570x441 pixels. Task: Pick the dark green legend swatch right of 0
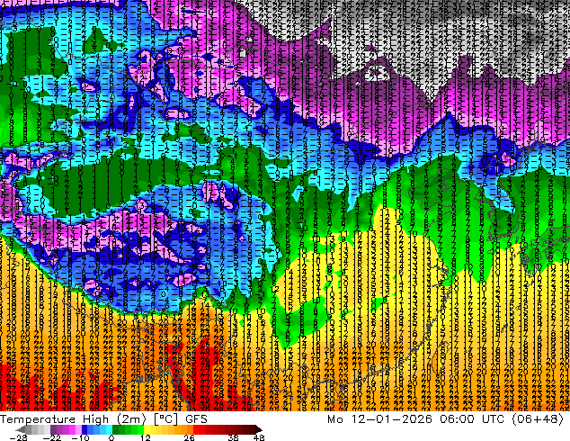[116, 429]
